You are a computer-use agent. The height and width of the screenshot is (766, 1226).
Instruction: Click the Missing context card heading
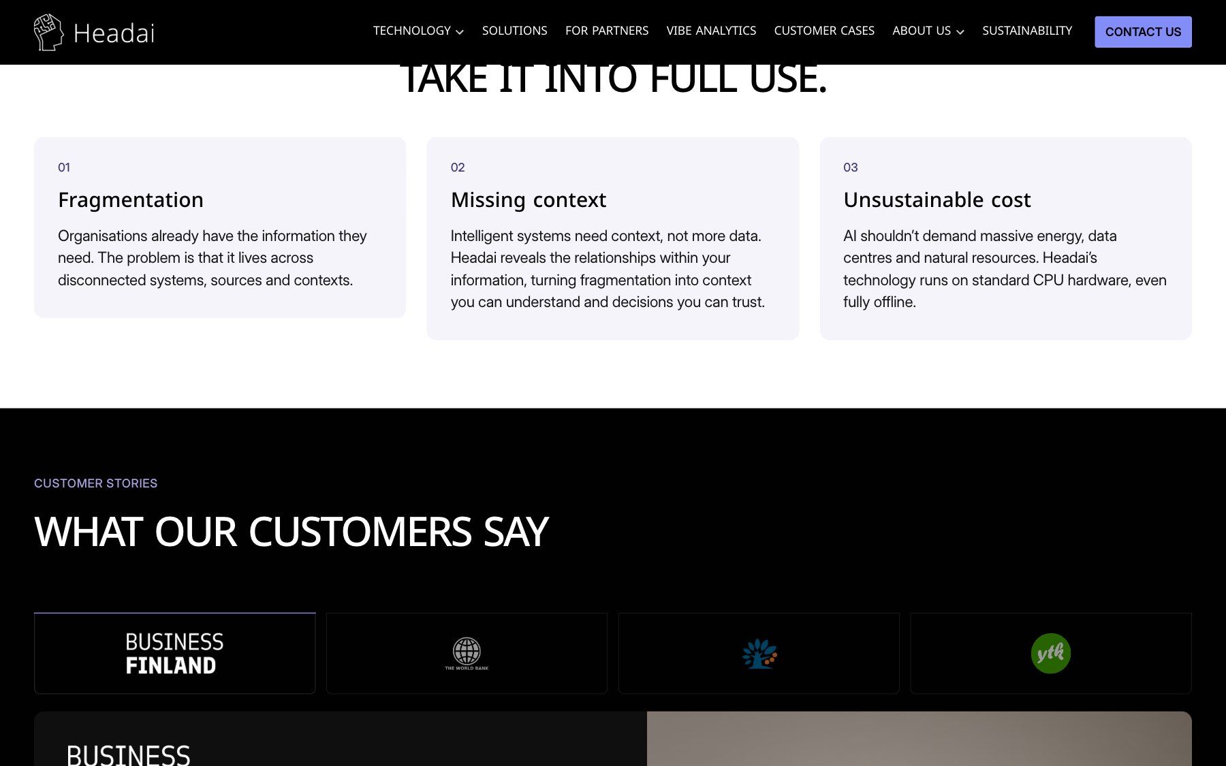[x=529, y=200]
